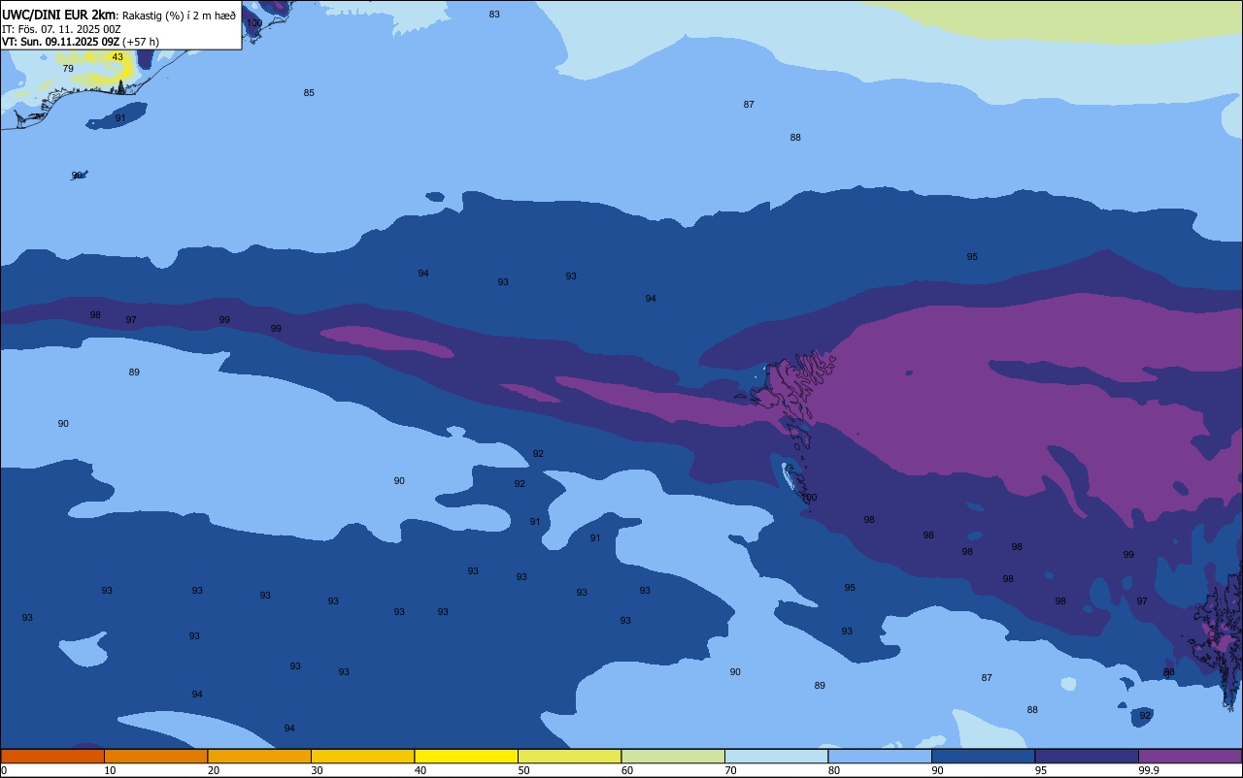The width and height of the screenshot is (1243, 778).
Task: Click the legend tick label 50
Action: coord(523,770)
